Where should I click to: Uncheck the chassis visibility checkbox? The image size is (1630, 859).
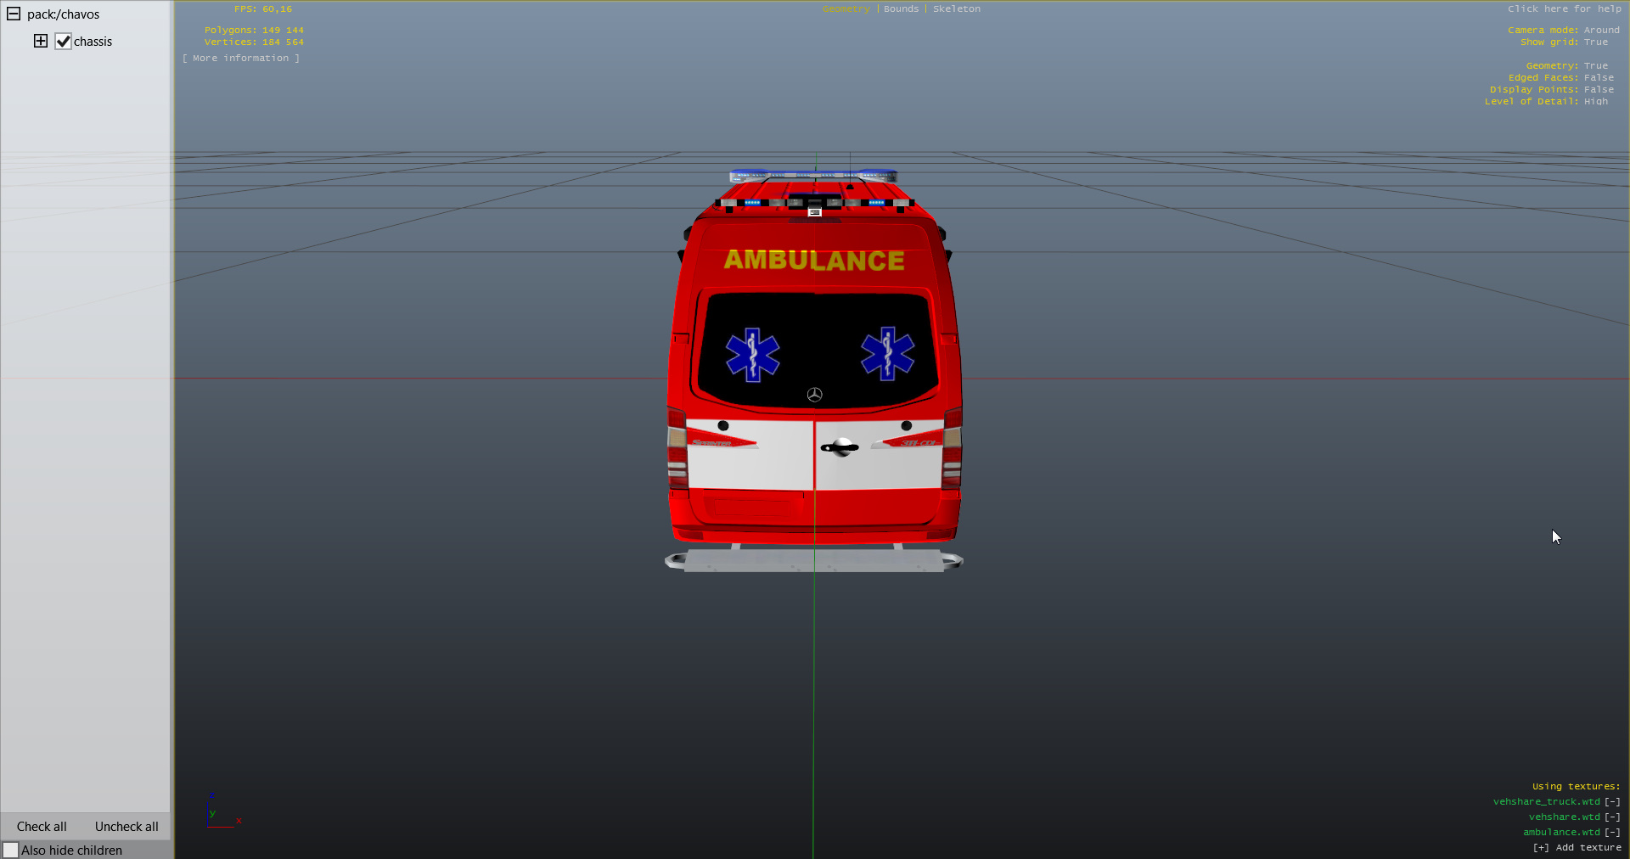[63, 41]
